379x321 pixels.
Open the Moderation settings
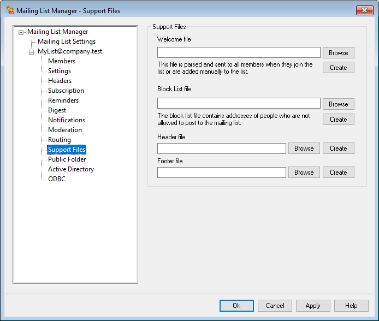tap(64, 130)
